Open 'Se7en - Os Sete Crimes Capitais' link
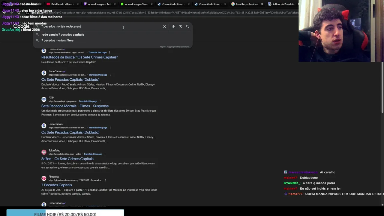Image resolution: width=384 pixels, height=216 pixels. (67, 159)
